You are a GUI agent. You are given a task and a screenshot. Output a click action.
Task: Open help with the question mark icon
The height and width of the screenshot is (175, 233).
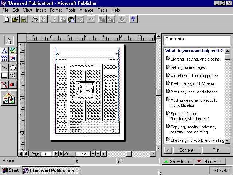pyautogui.click(x=133, y=19)
